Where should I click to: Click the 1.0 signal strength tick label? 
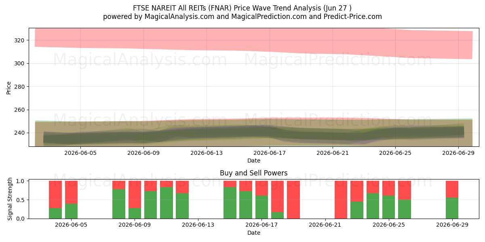(21, 181)
